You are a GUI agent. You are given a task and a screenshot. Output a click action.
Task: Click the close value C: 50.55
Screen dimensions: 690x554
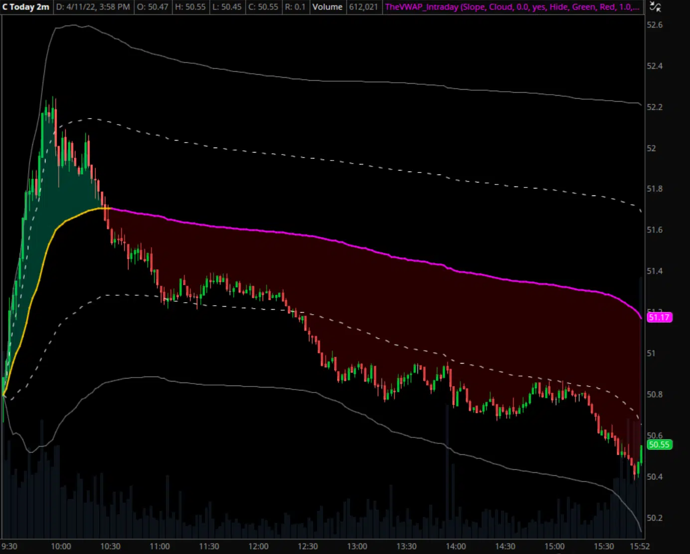[263, 7]
